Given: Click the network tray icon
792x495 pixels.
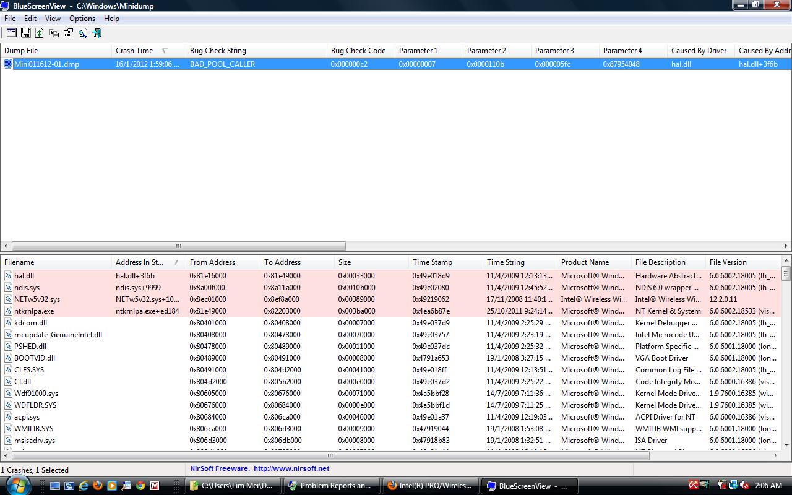Looking at the screenshot, I should pos(733,485).
